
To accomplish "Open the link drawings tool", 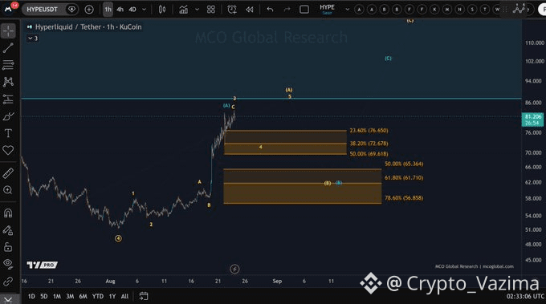I will tap(8, 281).
